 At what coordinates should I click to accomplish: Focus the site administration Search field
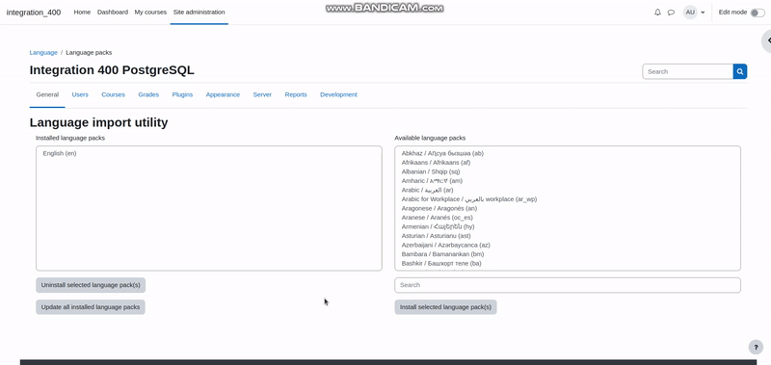(x=687, y=71)
